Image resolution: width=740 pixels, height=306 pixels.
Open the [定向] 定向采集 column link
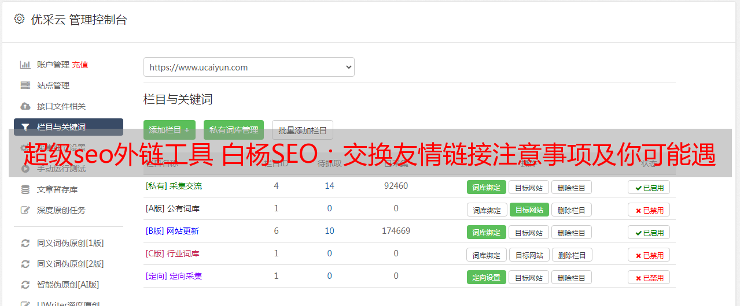click(x=174, y=276)
